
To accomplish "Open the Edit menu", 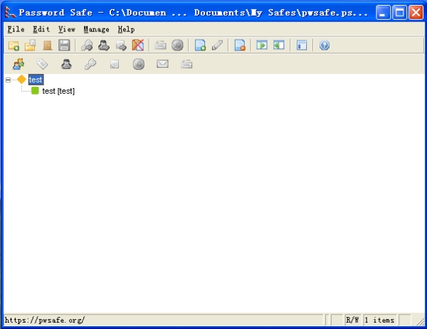I will pos(41,29).
